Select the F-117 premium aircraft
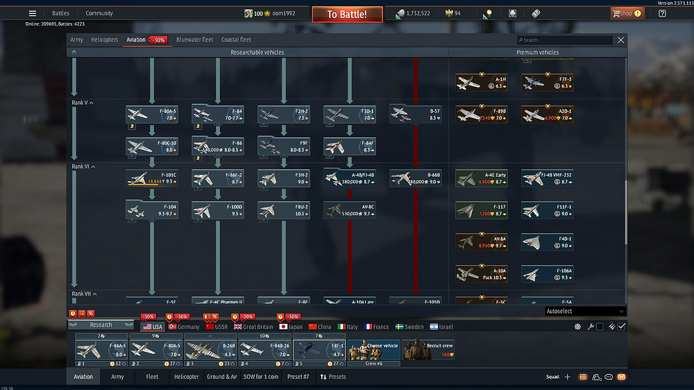694x390 pixels. pyautogui.click(x=482, y=210)
